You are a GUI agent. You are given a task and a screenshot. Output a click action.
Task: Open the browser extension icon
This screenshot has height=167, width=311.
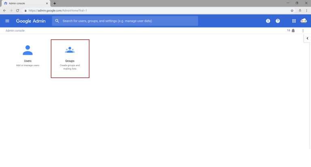click(x=300, y=11)
